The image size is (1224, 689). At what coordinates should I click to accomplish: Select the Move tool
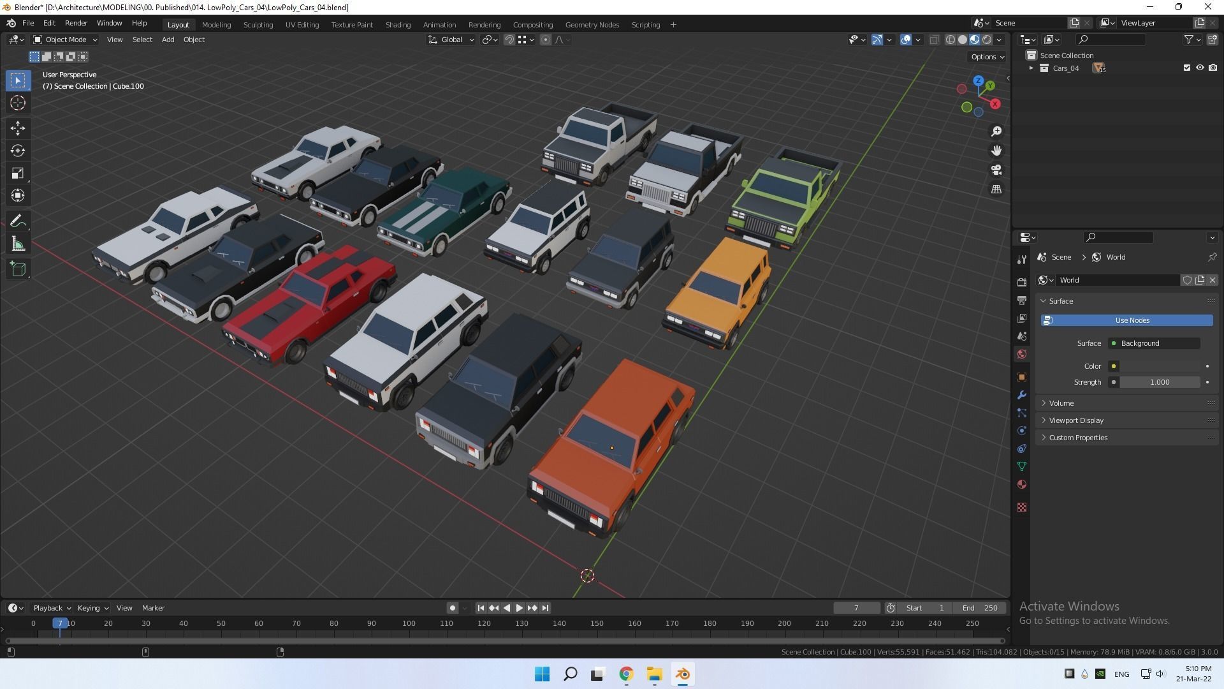point(18,128)
